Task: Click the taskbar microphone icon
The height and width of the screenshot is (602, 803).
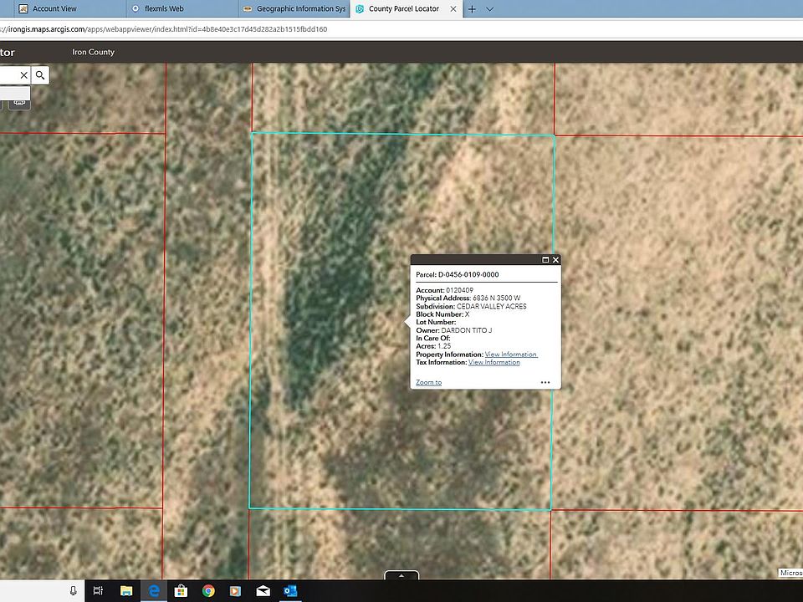Action: (74, 591)
